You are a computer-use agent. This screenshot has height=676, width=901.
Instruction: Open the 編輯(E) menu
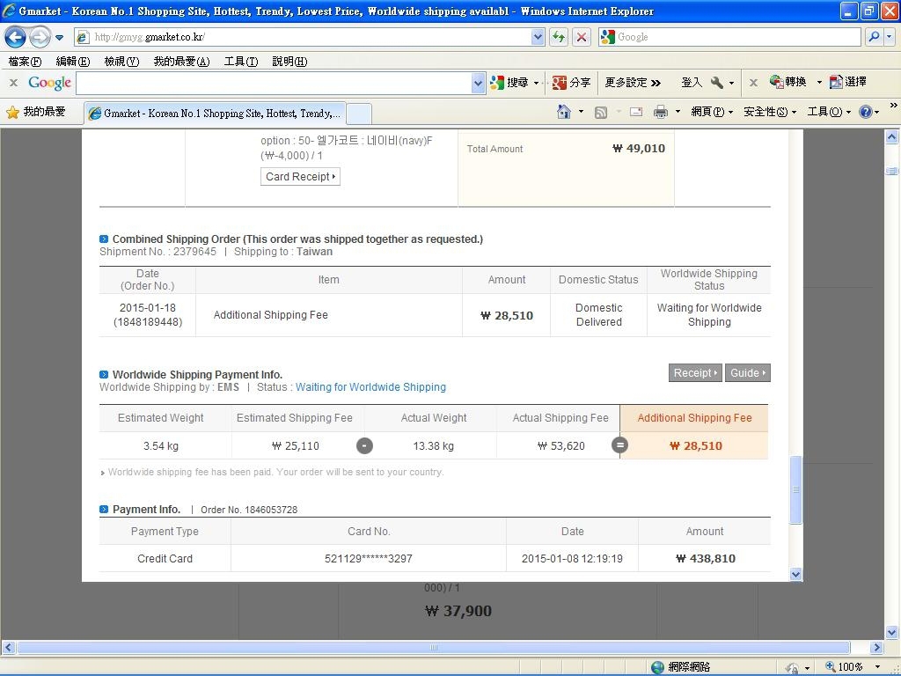point(73,62)
